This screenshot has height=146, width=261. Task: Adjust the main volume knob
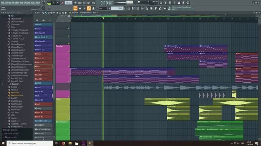[x=44, y=3]
